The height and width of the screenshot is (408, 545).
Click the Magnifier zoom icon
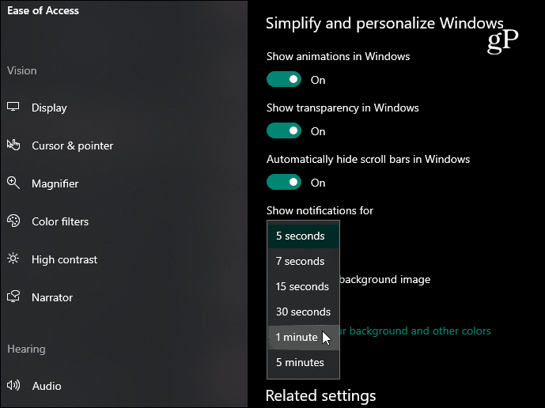[x=13, y=183]
